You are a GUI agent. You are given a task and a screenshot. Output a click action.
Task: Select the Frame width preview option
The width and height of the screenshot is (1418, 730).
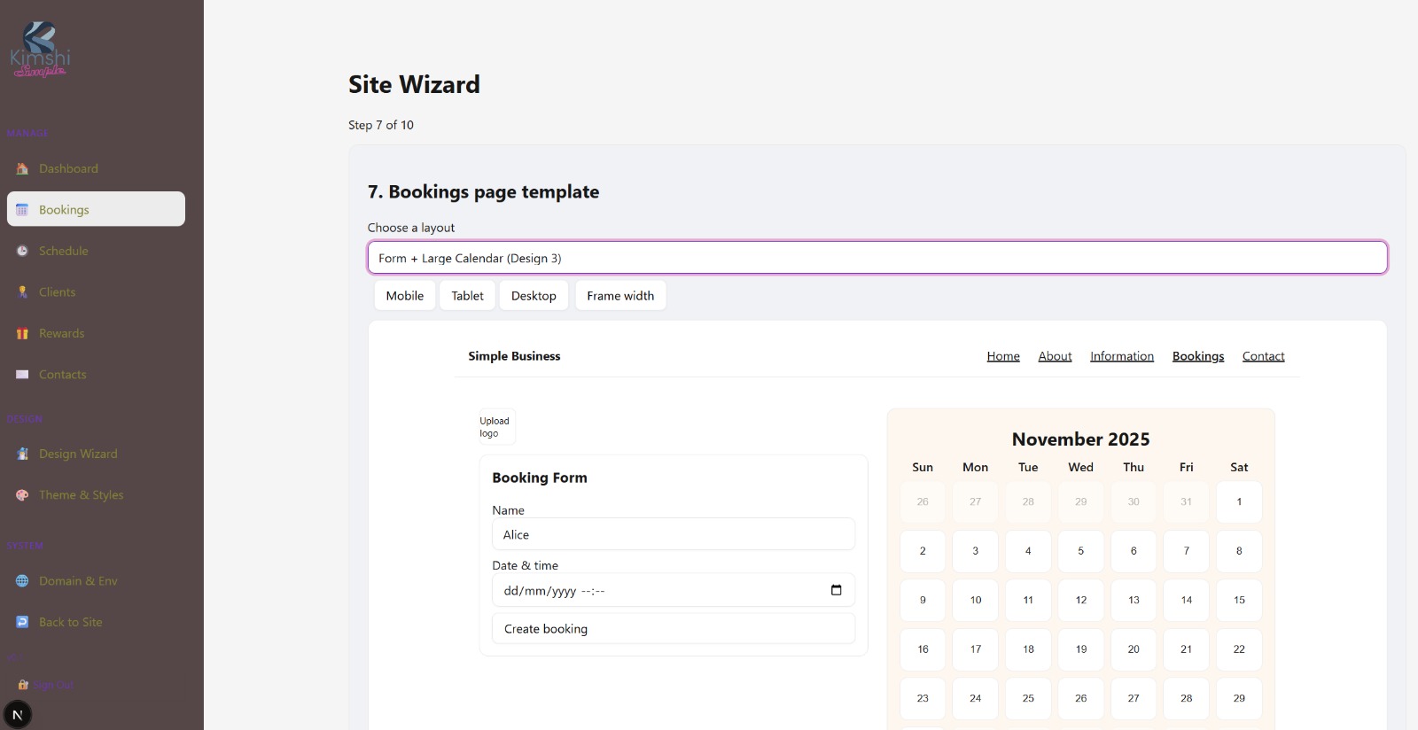[x=620, y=296]
